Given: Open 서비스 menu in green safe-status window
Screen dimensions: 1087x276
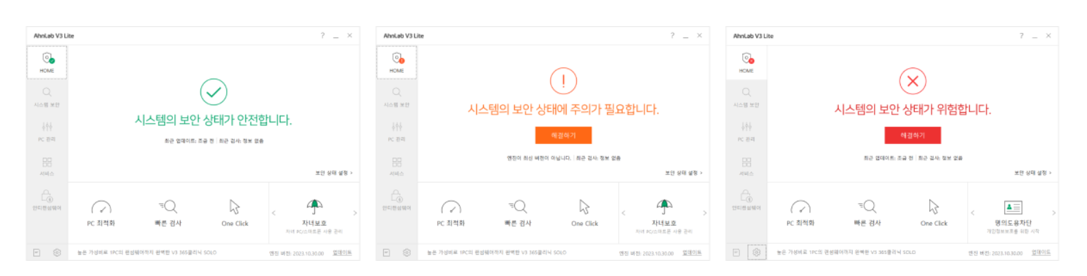Looking at the screenshot, I should tap(47, 166).
